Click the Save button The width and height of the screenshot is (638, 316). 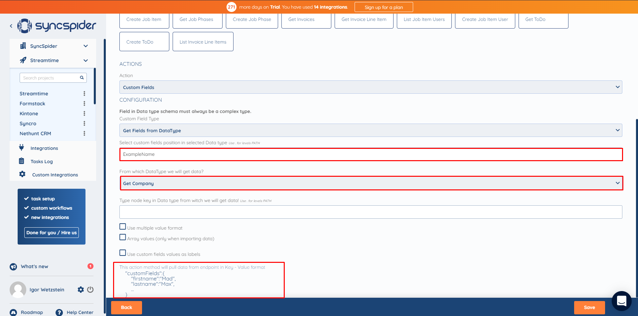(589, 307)
